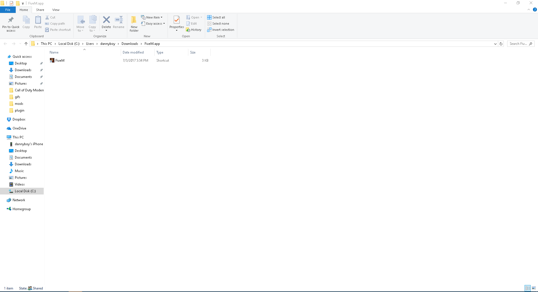
Task: Delete the selected item
Action: (106, 21)
